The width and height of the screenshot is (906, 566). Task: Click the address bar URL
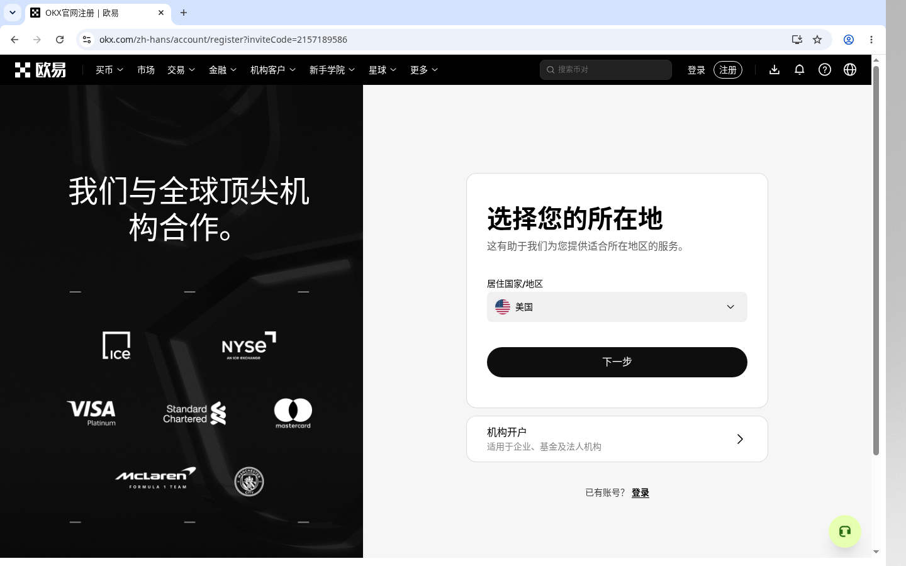(223, 40)
